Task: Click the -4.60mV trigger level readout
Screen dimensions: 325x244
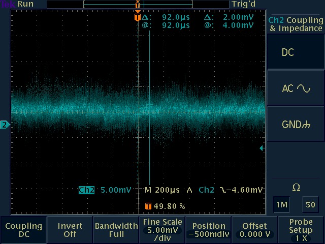Action: [245, 190]
